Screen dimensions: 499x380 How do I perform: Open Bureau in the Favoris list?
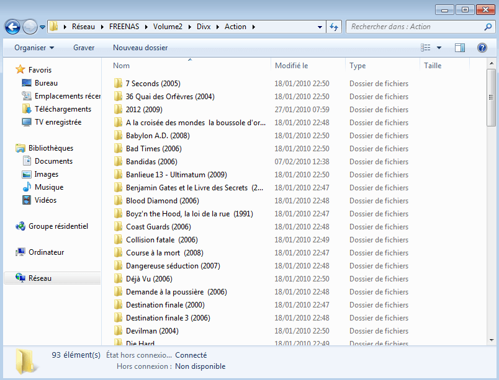coord(46,83)
